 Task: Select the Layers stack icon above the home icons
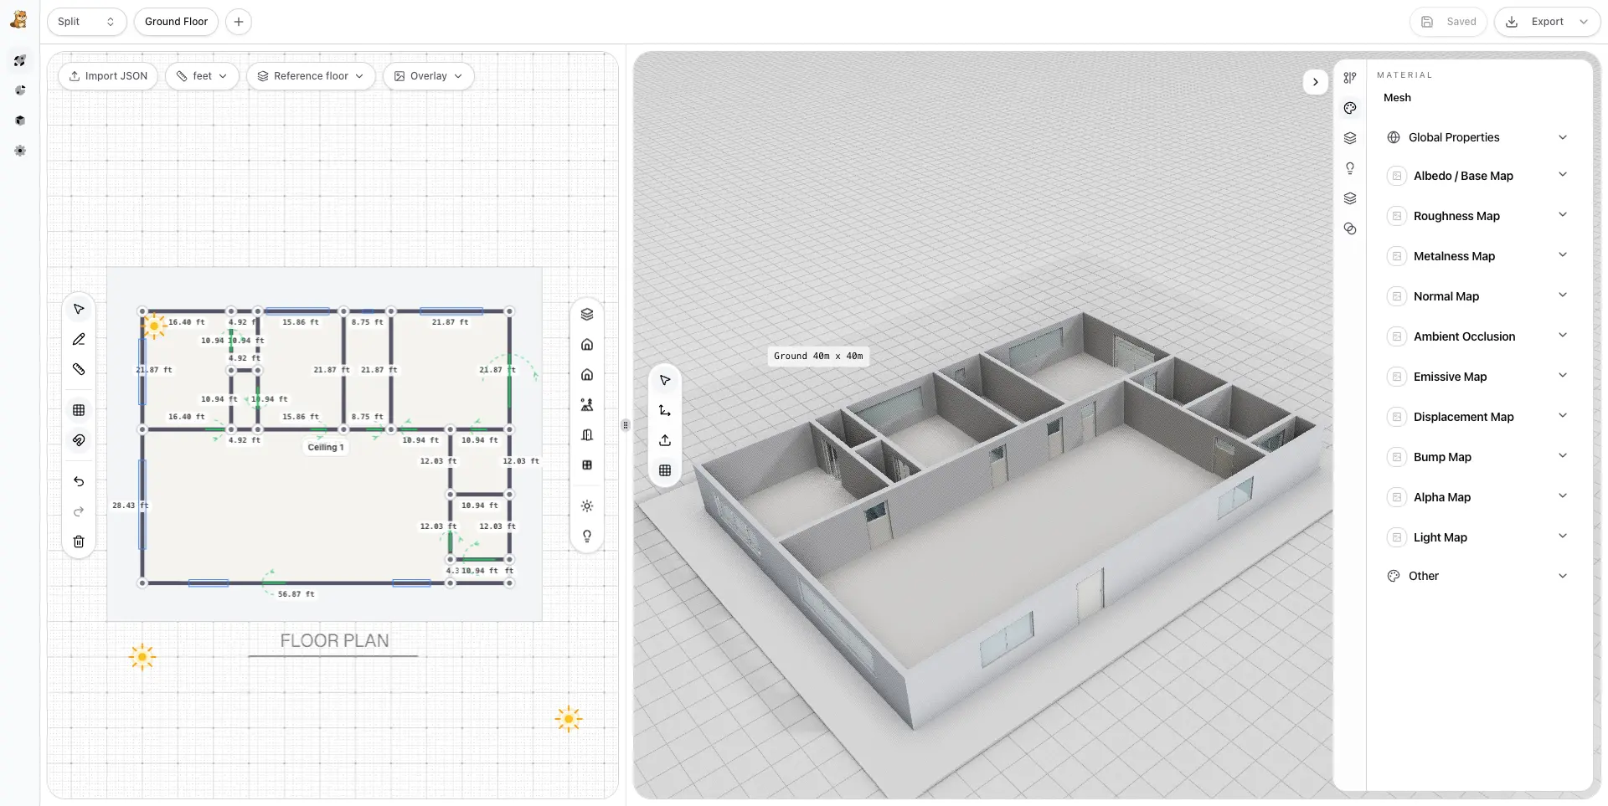[x=587, y=314]
